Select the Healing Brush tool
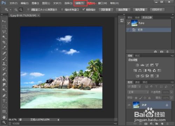 pos(4,53)
